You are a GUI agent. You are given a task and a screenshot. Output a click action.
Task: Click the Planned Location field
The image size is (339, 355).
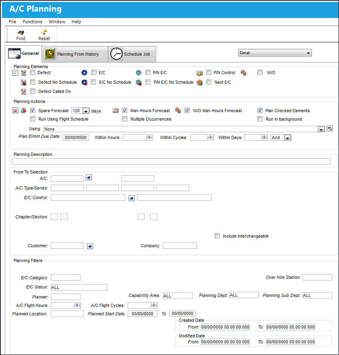pyautogui.click(x=67, y=314)
